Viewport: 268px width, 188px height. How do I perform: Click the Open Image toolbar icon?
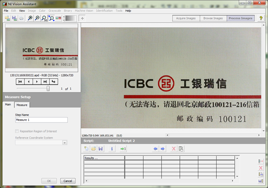pyautogui.click(x=7, y=18)
